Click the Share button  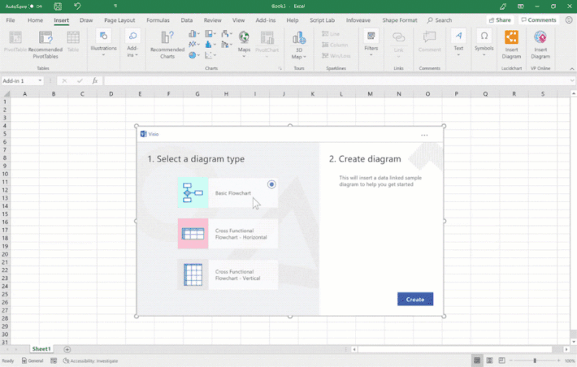click(x=500, y=19)
